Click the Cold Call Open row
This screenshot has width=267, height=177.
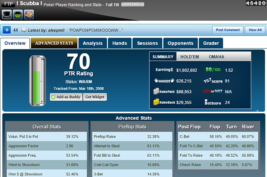click(132, 165)
